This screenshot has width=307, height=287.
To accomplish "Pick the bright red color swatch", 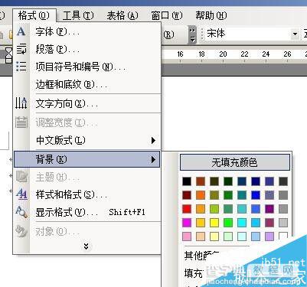I will [x=187, y=209].
